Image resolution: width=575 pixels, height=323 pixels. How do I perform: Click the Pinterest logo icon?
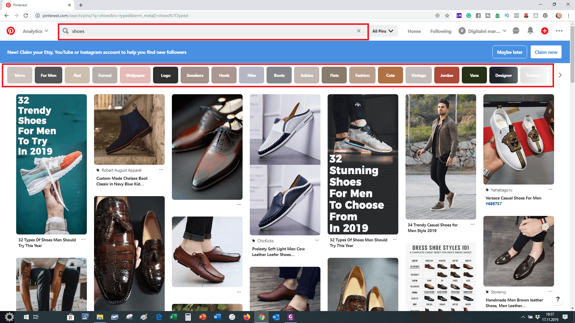[x=11, y=31]
